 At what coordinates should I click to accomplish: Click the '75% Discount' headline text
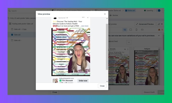66,81
